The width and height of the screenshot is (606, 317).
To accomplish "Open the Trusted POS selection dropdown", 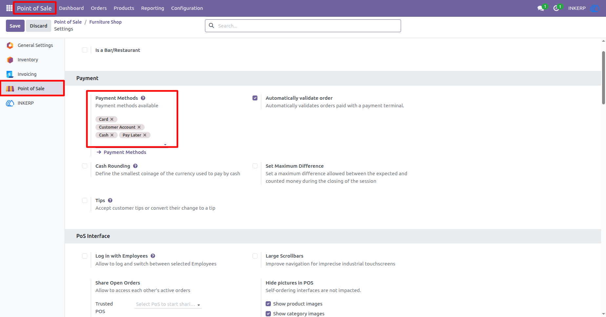I will (x=168, y=304).
